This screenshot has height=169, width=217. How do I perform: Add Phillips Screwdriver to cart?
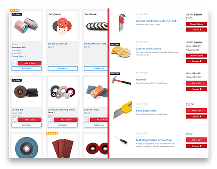click(196, 140)
